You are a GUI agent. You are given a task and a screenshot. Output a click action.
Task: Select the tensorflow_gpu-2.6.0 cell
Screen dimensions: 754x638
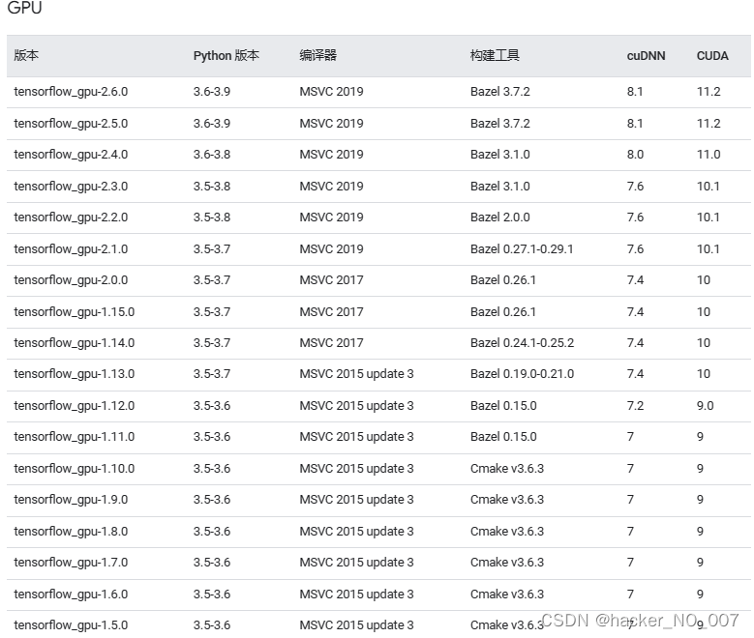[71, 92]
